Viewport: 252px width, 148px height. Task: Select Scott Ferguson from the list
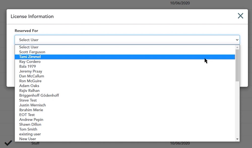click(125, 52)
